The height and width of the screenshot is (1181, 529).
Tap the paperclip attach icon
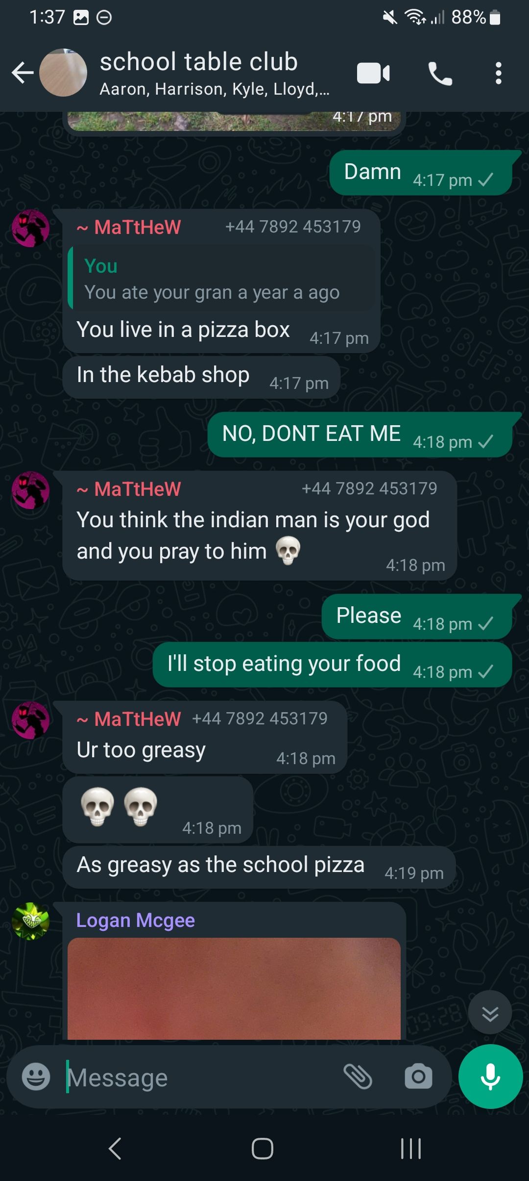358,1077
